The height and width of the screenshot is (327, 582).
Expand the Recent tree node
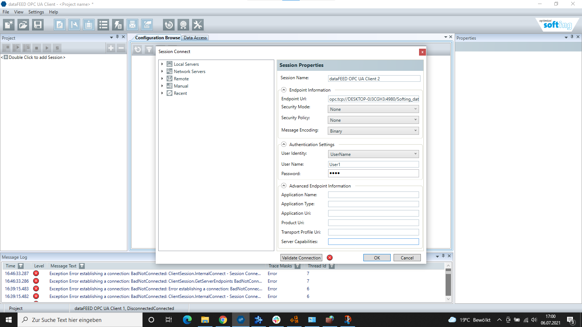coord(162,93)
